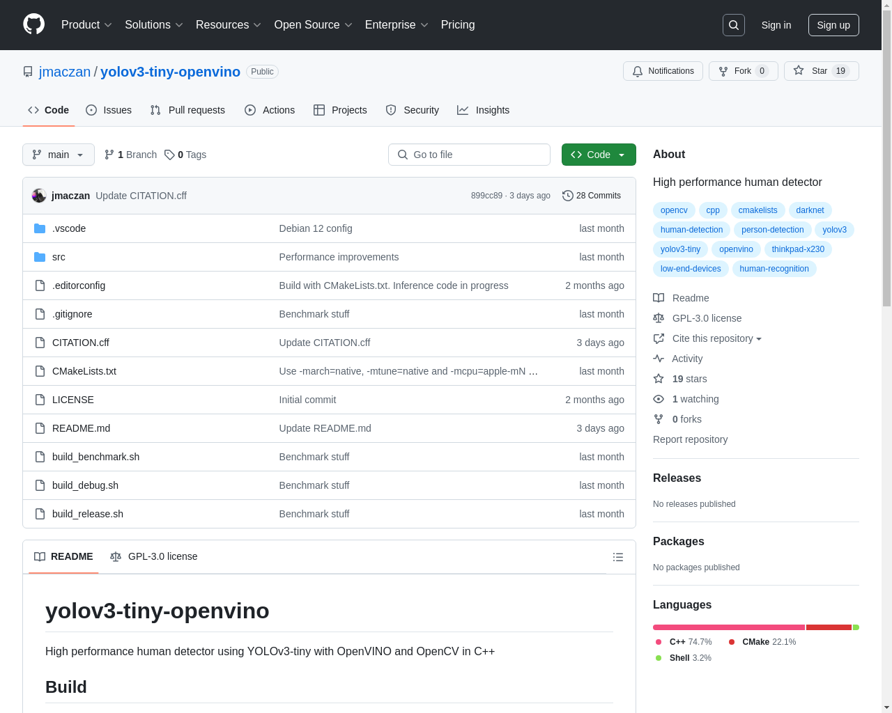892x713 pixels.
Task: Switch to the Issues tab
Action: tap(109, 110)
